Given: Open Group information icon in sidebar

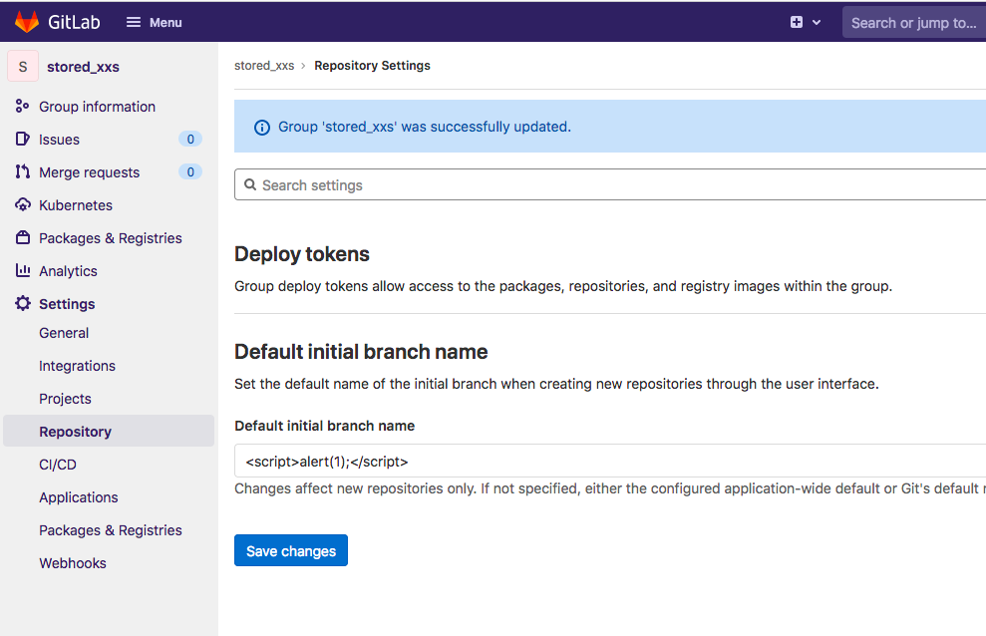Looking at the screenshot, I should tap(22, 107).
